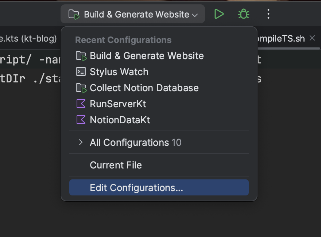Select Stylus Watch from recent configurations

click(x=119, y=72)
